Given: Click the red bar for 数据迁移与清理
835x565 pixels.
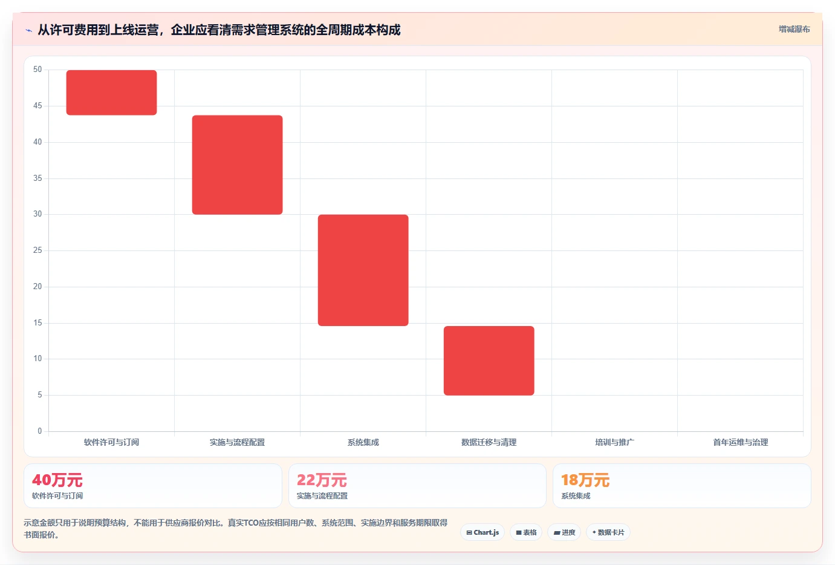Looking at the screenshot, I should coord(489,361).
